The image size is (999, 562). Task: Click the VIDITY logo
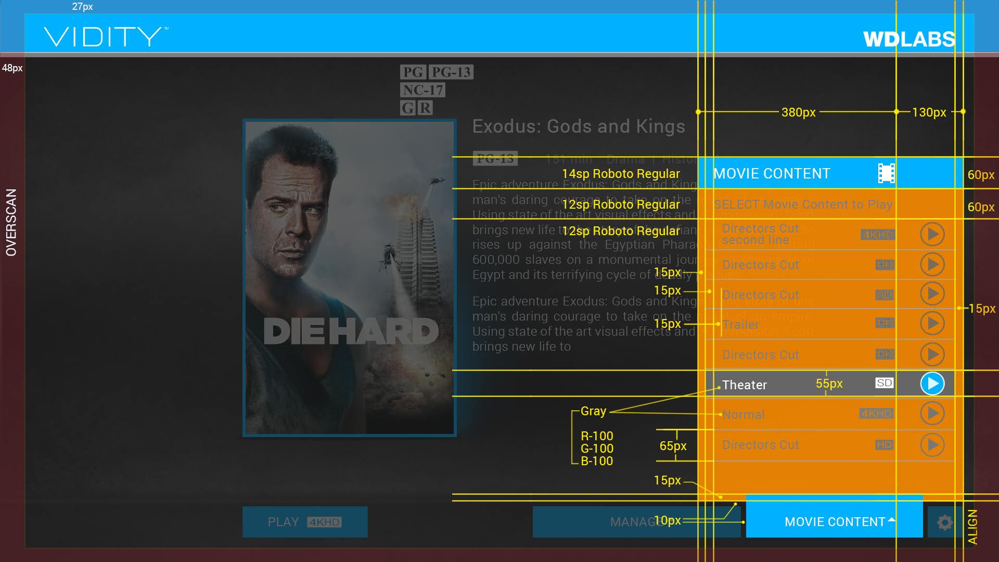(x=106, y=37)
